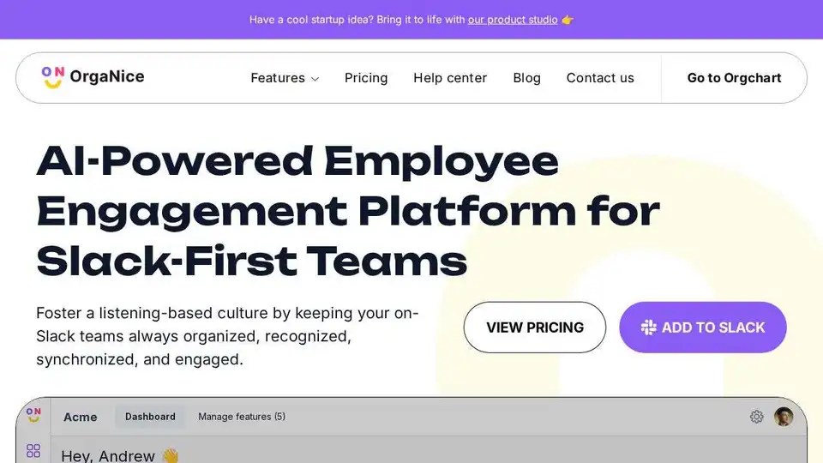Expand the Features dropdown chevron
The height and width of the screenshot is (463, 823).
(x=315, y=79)
